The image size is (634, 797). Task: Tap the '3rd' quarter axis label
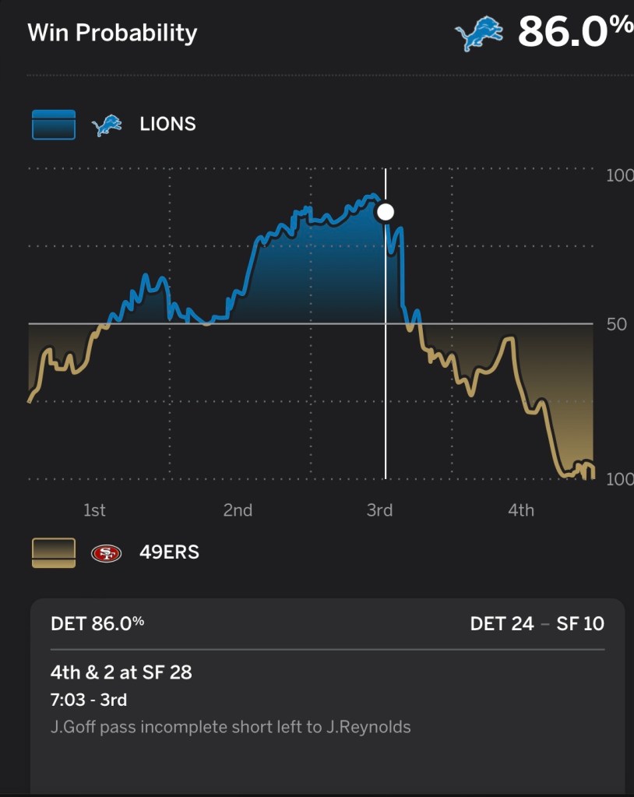click(x=379, y=510)
